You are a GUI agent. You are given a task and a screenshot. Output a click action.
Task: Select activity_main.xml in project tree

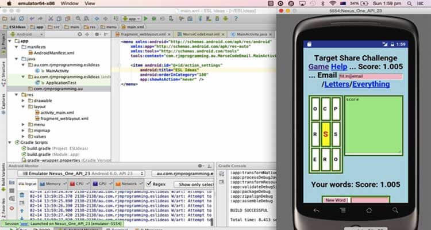point(55,113)
